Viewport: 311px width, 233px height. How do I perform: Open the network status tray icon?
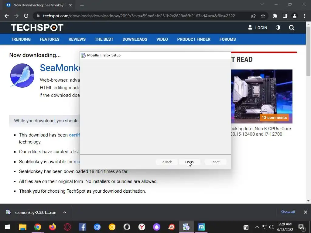(x=265, y=227)
